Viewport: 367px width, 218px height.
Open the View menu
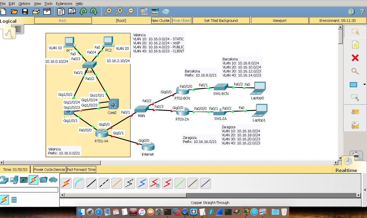click(x=37, y=3)
